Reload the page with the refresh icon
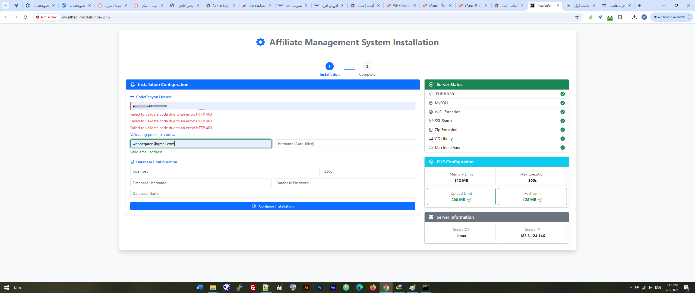695x293 pixels. 26,17
